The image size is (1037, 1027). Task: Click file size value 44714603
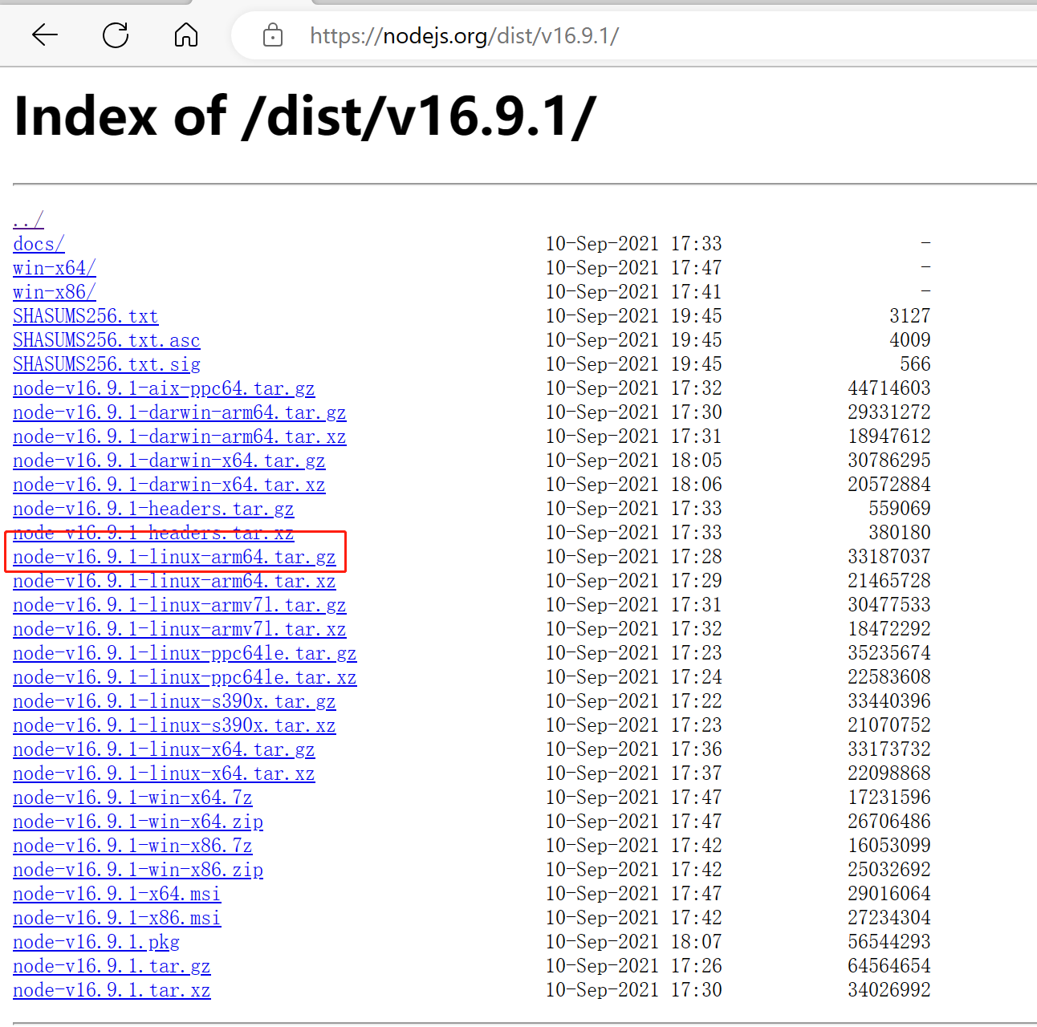(x=889, y=388)
